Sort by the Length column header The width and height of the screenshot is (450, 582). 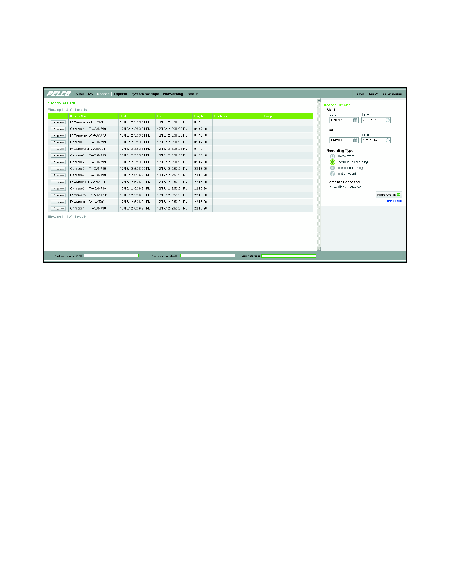point(202,116)
